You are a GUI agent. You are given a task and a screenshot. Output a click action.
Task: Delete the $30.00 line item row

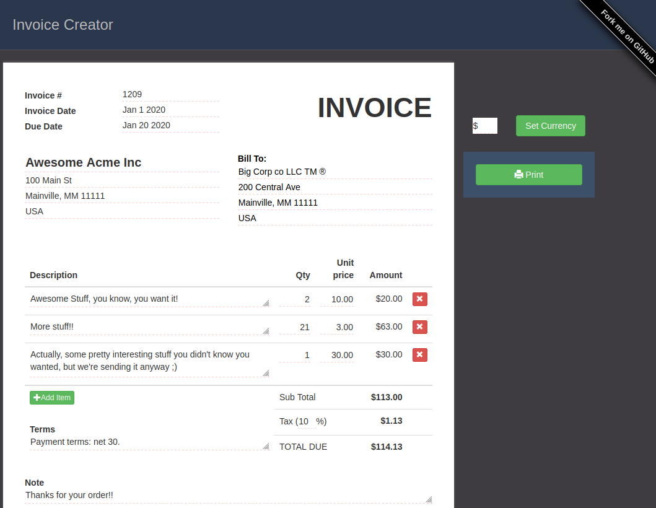pyautogui.click(x=419, y=355)
